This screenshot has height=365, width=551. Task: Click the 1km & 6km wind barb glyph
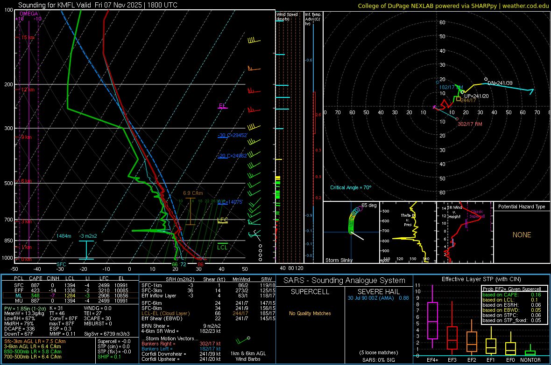point(242,340)
